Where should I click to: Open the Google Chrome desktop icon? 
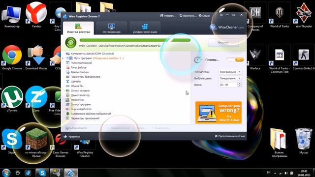pyautogui.click(x=12, y=58)
